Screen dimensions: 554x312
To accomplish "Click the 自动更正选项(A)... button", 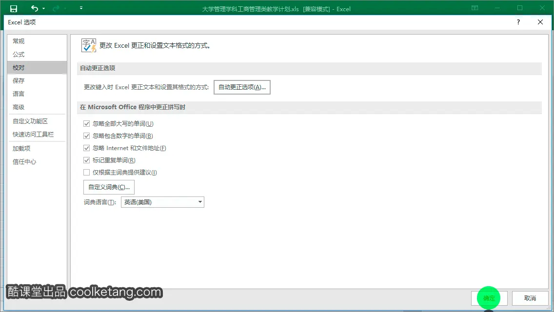I will click(x=242, y=87).
